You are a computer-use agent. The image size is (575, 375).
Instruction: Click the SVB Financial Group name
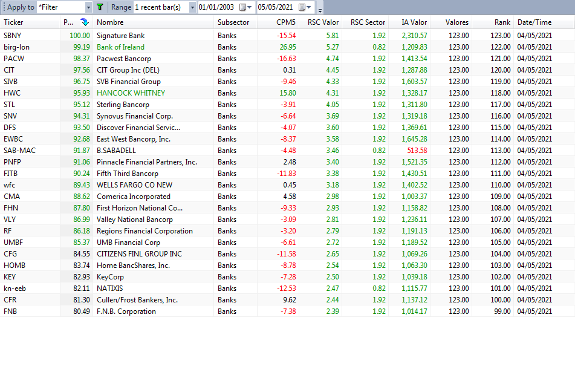(x=128, y=82)
